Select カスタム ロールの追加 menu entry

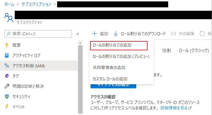click(x=110, y=79)
